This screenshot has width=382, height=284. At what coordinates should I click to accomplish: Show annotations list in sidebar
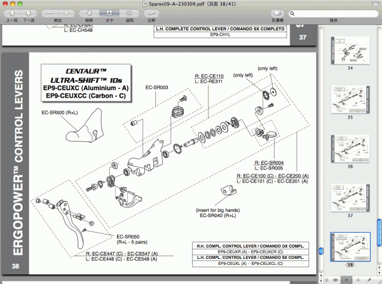[x=369, y=280]
